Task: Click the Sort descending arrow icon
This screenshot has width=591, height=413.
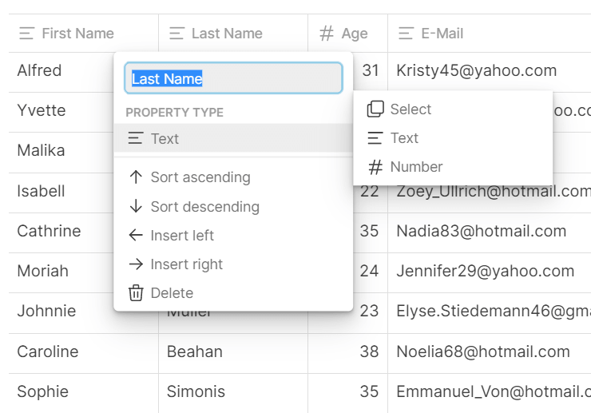Action: (x=136, y=207)
